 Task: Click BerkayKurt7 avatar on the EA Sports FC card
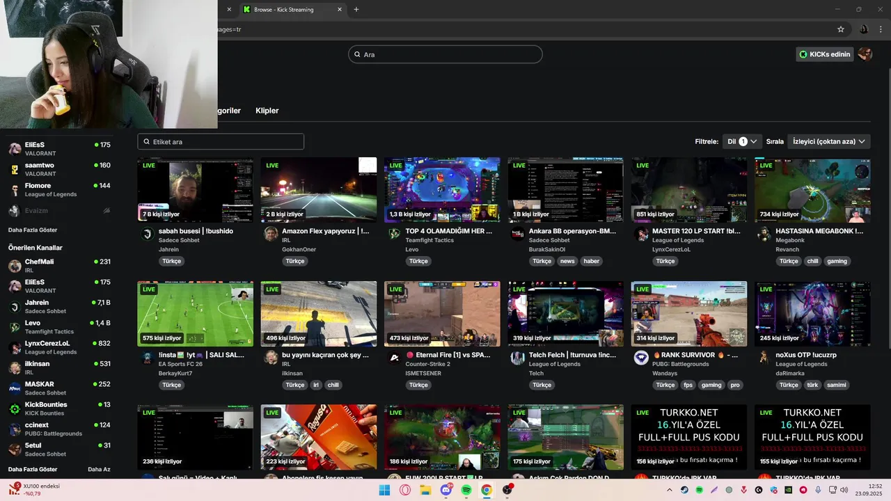click(x=147, y=358)
